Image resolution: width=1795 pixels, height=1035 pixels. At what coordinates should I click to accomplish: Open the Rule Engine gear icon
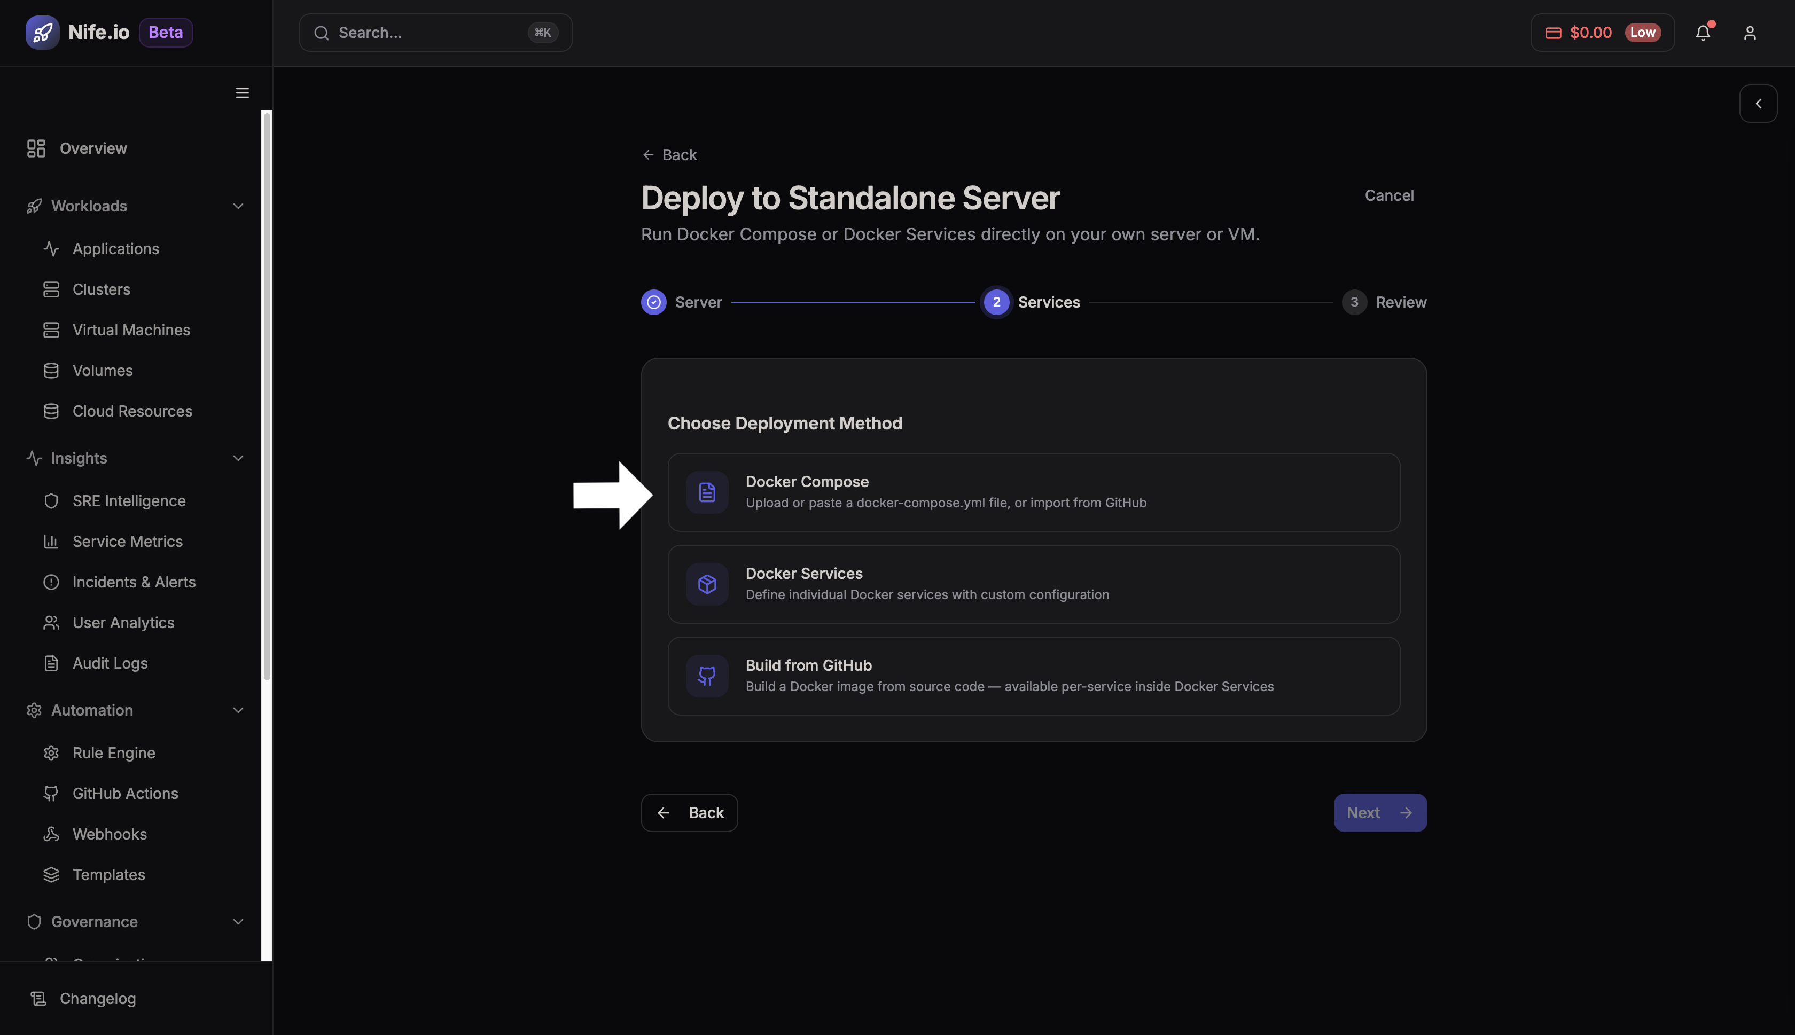51,753
